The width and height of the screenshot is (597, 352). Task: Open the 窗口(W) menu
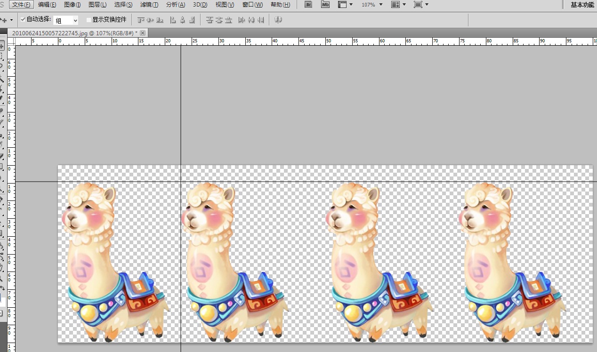(252, 5)
